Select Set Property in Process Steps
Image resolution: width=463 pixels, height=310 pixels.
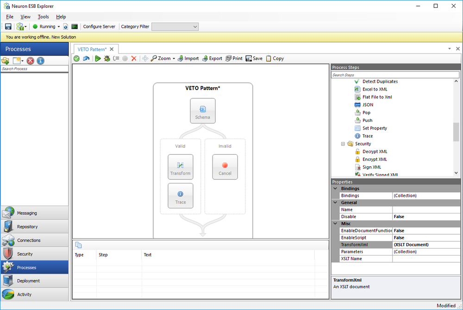pyautogui.click(x=375, y=128)
